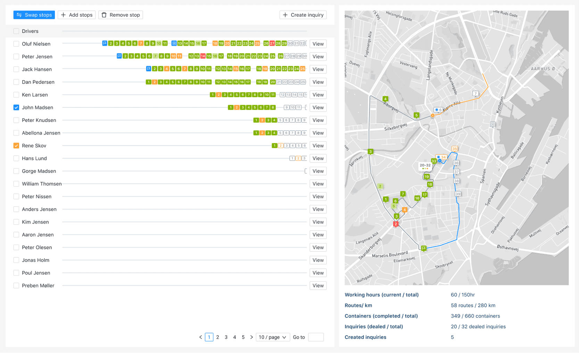
Task: Click green marker 16 on the map
Action: tap(417, 198)
